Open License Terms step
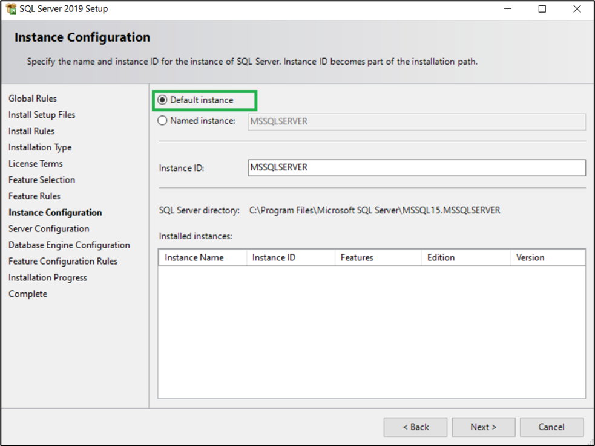This screenshot has width=595, height=446. pyautogui.click(x=36, y=164)
